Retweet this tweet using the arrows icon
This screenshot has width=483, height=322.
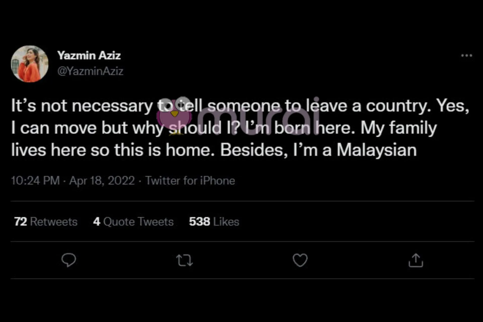coord(184,260)
